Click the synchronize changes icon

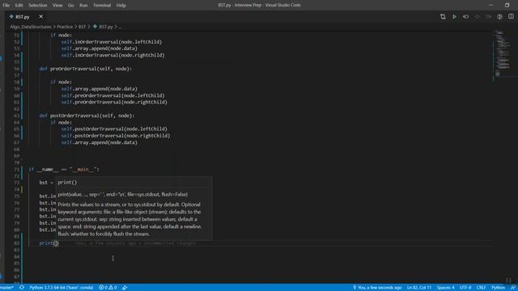click(x=22, y=288)
